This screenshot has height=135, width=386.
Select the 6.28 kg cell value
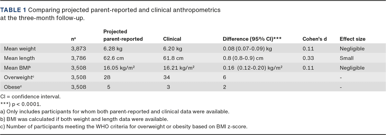[x=111, y=49]
